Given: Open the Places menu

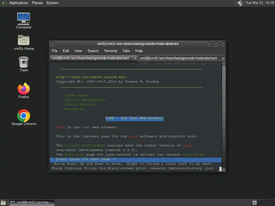Looking at the screenshot, I should pos(37,3).
